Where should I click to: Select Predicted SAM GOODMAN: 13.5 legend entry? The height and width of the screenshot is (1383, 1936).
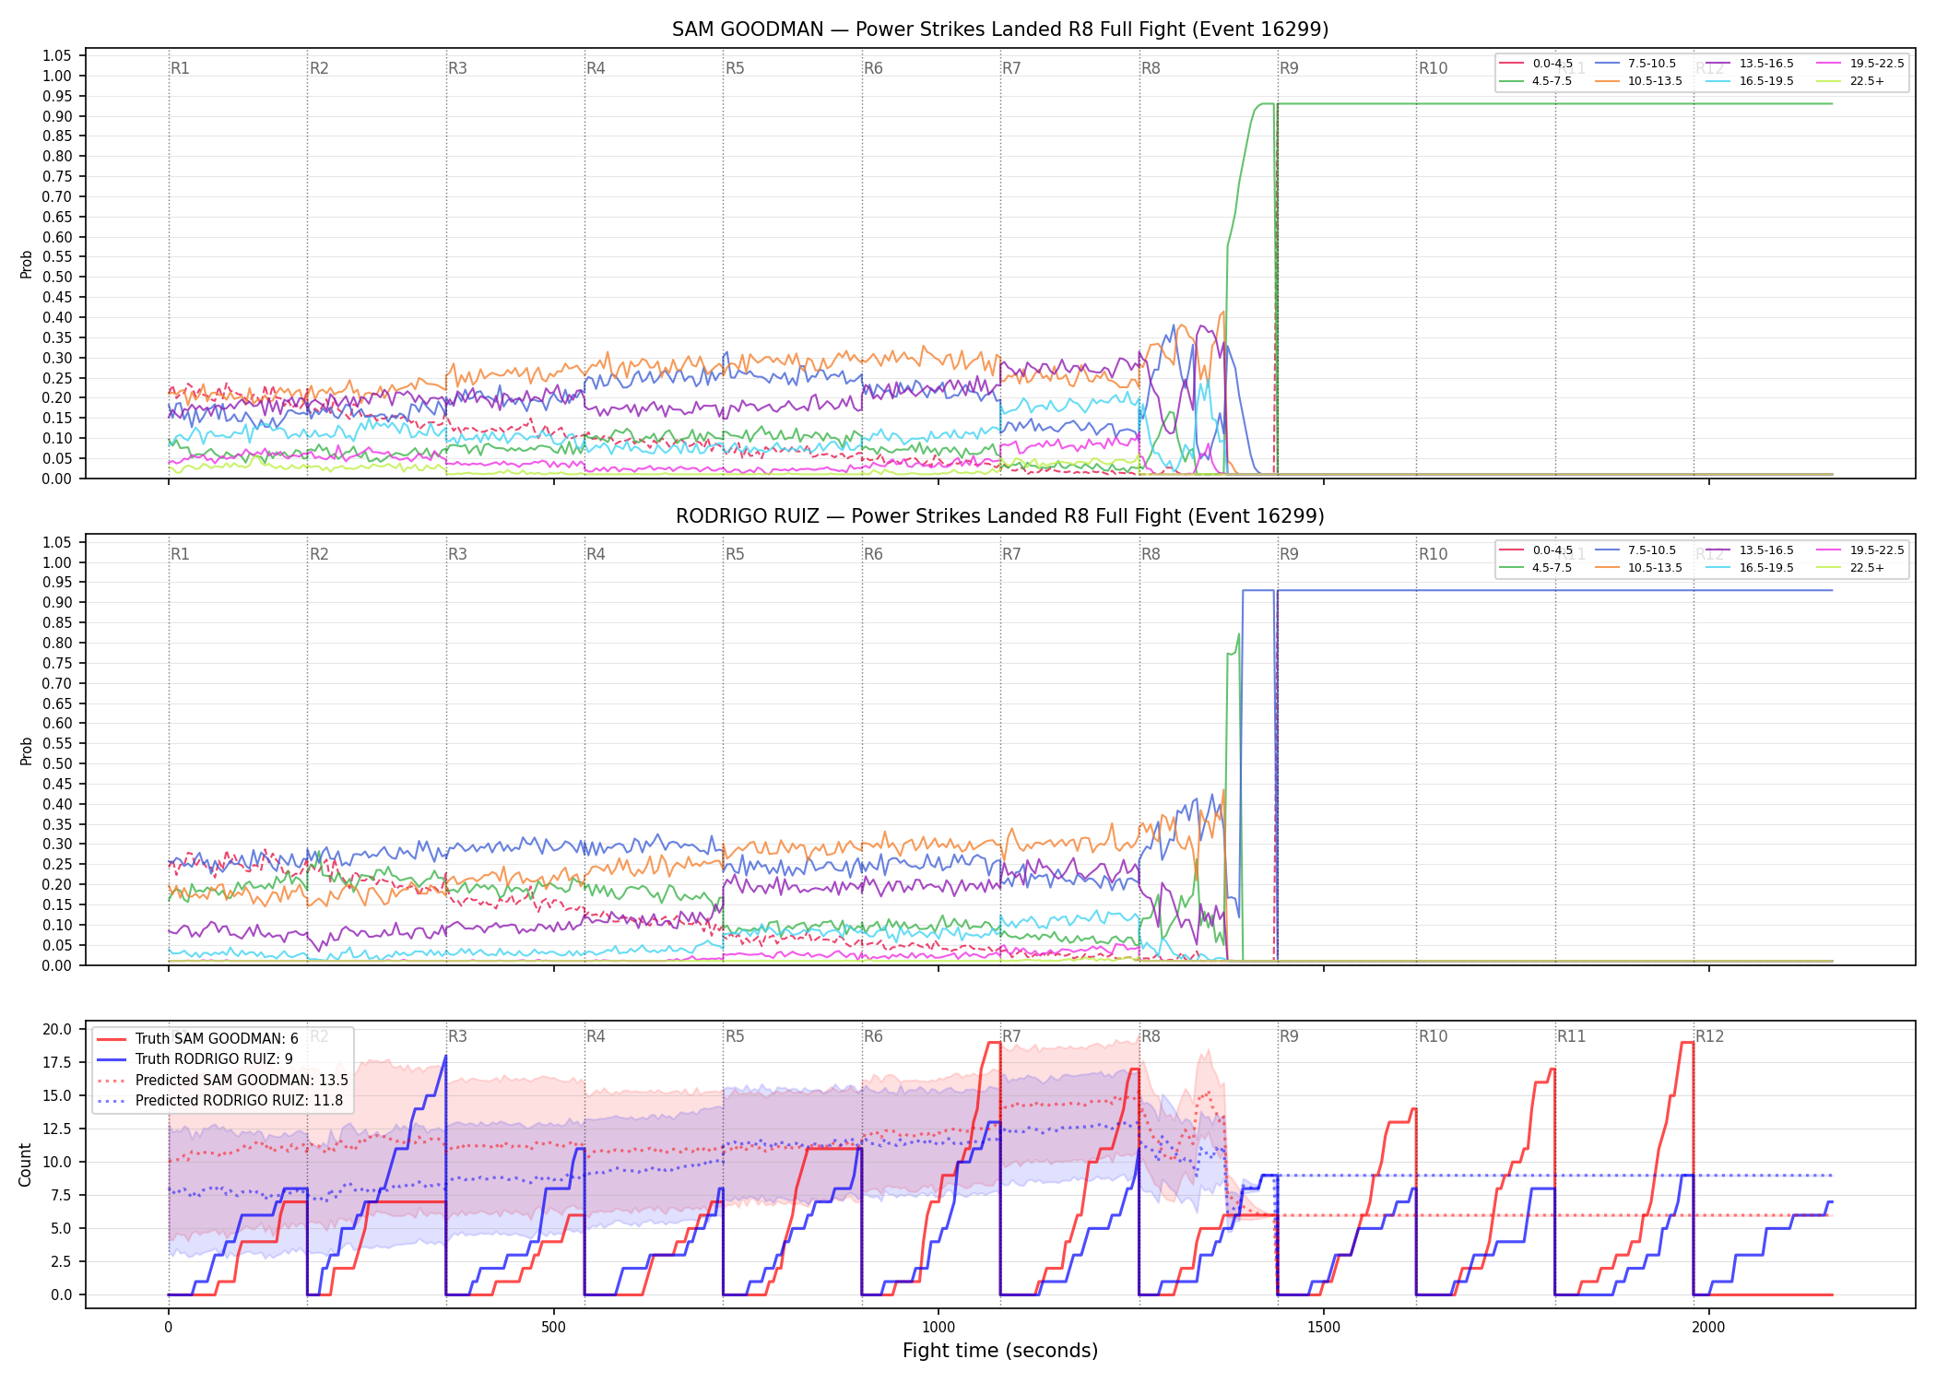pos(222,1080)
